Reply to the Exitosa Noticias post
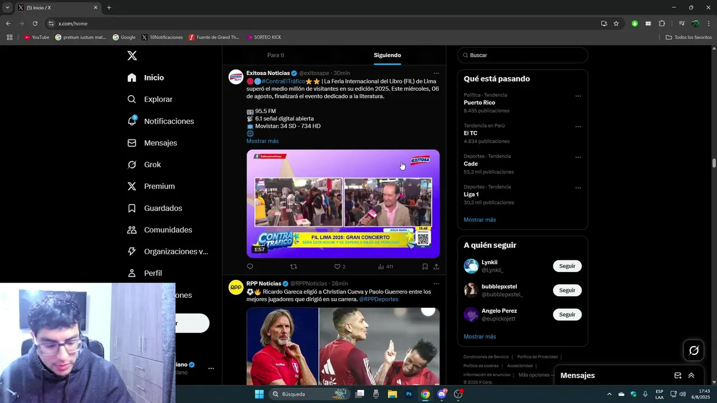This screenshot has height=403, width=717. point(250,266)
